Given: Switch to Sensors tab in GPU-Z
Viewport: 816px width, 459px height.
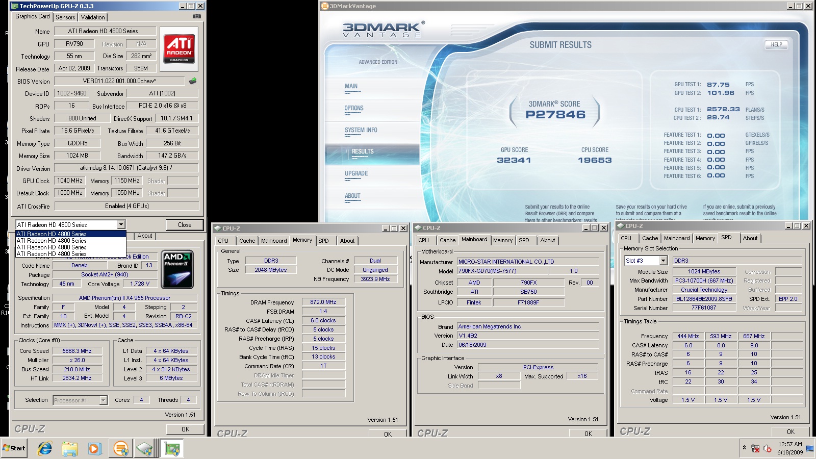Looking at the screenshot, I should pos(65,17).
